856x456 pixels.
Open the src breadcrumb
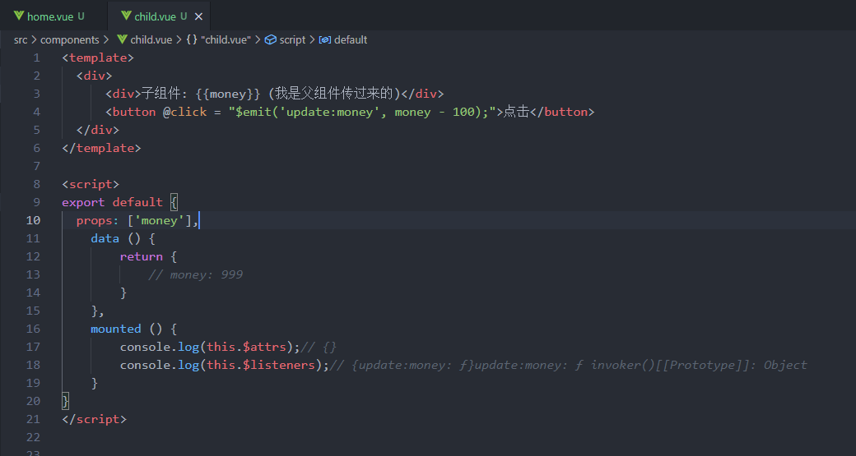pos(21,39)
